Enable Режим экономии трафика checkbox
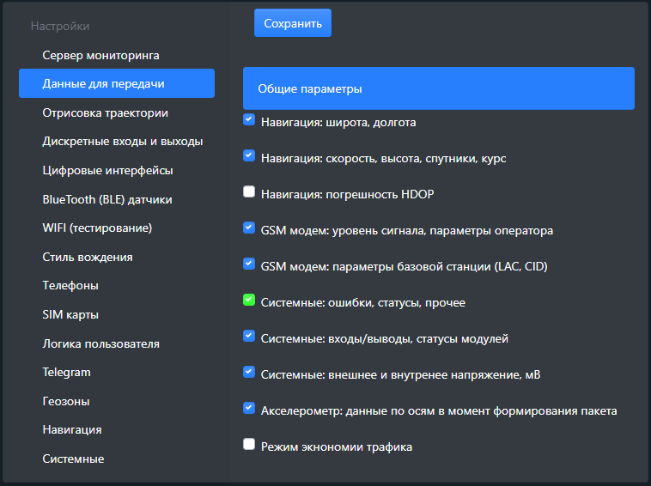 [x=249, y=445]
